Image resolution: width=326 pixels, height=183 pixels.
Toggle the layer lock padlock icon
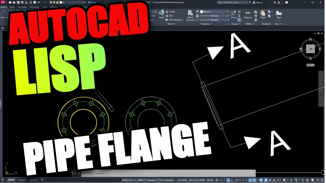57,2
